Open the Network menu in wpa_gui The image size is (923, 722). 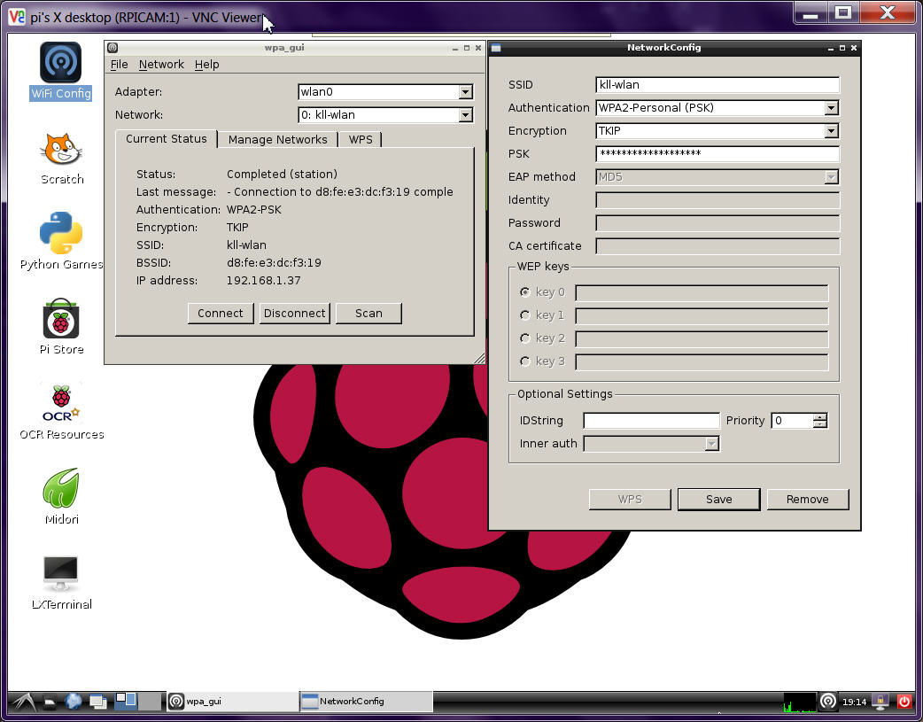coord(161,65)
